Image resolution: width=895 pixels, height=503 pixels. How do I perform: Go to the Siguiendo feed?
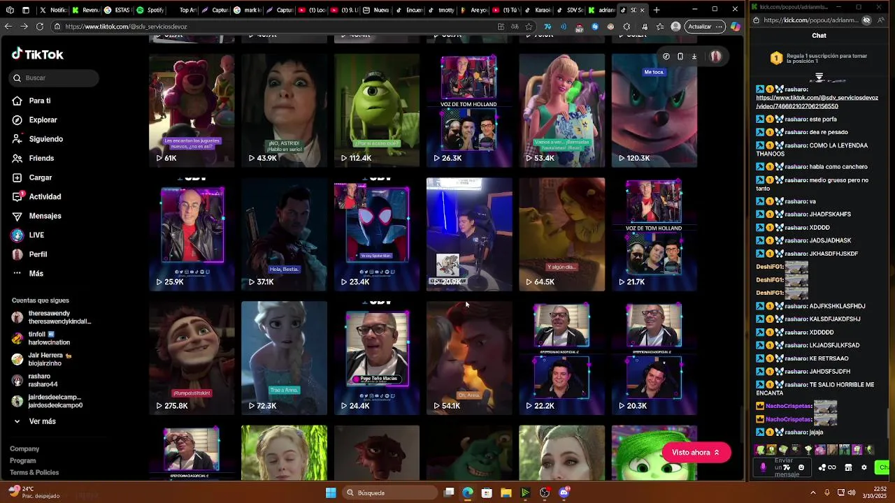[45, 139]
